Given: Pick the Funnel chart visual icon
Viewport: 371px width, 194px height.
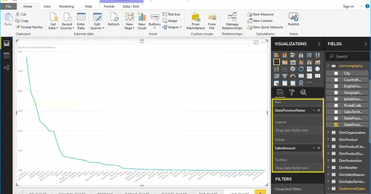Looking at the screenshot, I should coord(284,76).
